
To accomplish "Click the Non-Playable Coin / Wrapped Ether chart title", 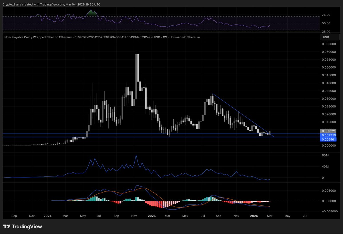I will (x=102, y=37).
